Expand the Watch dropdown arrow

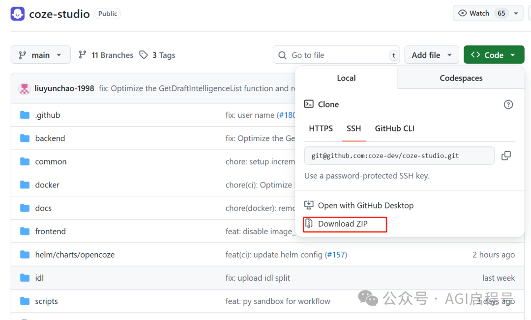516,14
